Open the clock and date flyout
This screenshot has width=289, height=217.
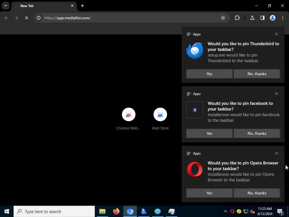pyautogui.click(x=265, y=211)
